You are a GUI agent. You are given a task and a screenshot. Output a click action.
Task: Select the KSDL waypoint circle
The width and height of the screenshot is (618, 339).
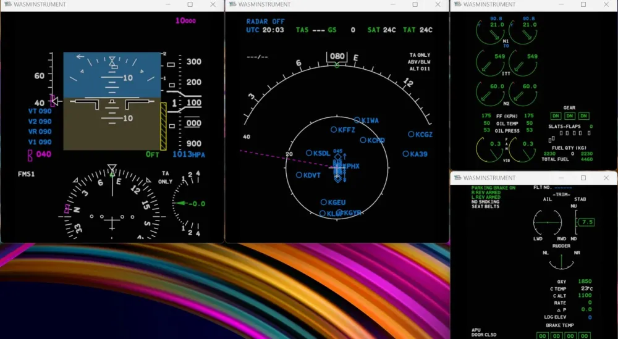coord(309,153)
